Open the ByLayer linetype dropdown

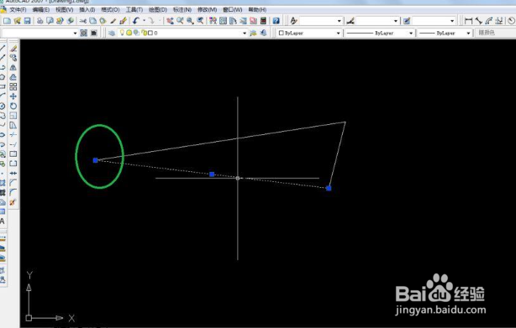[411, 34]
